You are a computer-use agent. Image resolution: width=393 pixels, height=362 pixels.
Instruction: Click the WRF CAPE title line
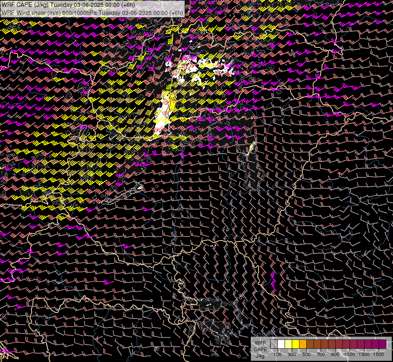pos(68,5)
